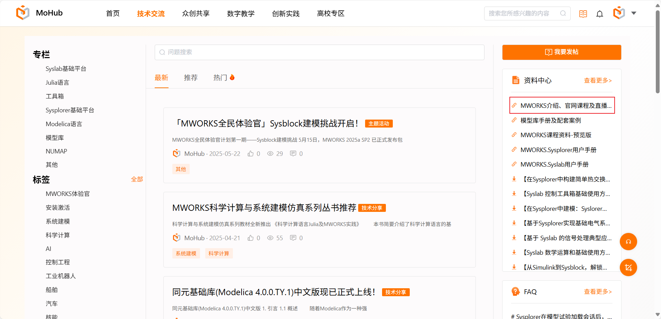This screenshot has height=319, width=661.
Task: Open the book reading icon in header
Action: click(x=583, y=13)
